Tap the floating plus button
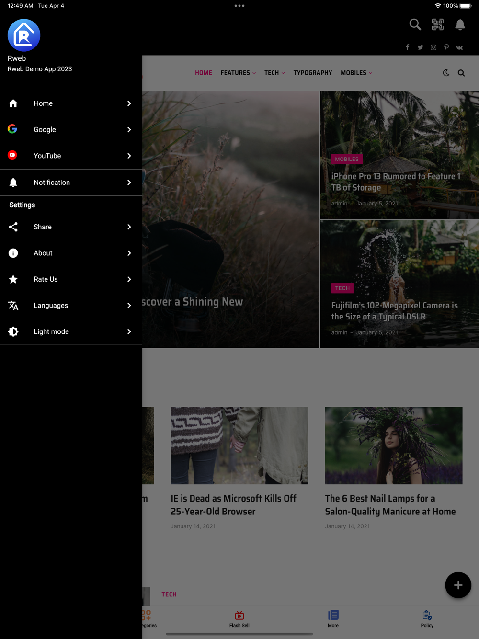The image size is (479, 639). pos(458,585)
